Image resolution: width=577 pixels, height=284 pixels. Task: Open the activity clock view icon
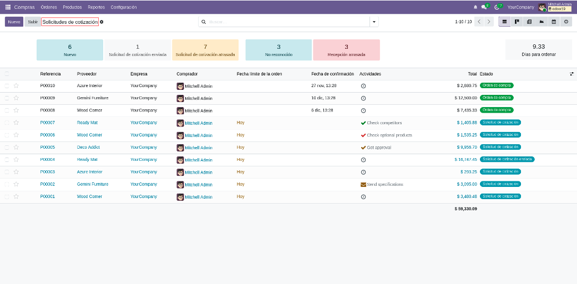click(566, 22)
